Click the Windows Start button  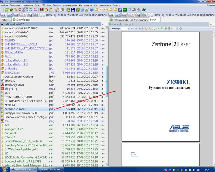(x=4, y=170)
